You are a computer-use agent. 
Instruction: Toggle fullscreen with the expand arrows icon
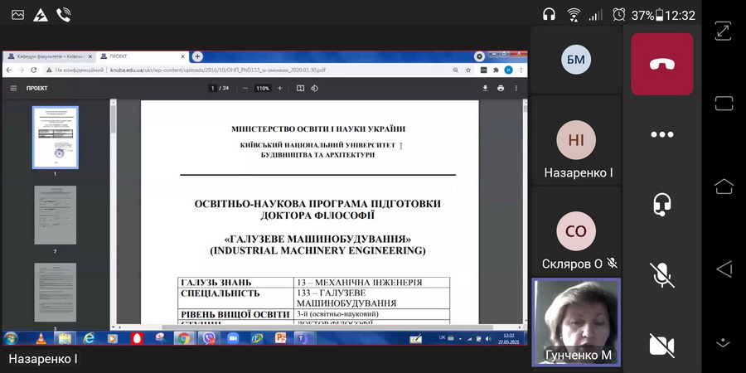(x=724, y=31)
